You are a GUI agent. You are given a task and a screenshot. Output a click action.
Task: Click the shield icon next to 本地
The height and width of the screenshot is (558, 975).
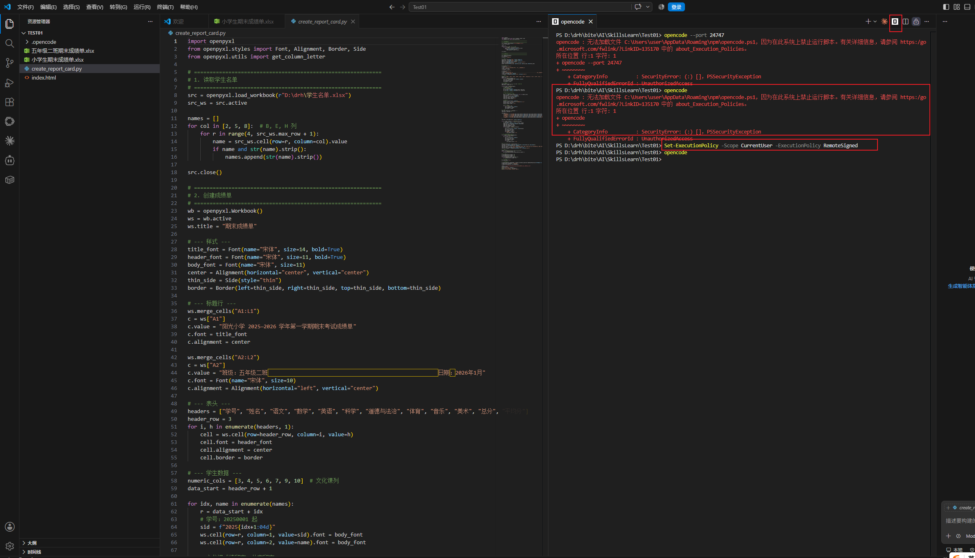coord(972,550)
